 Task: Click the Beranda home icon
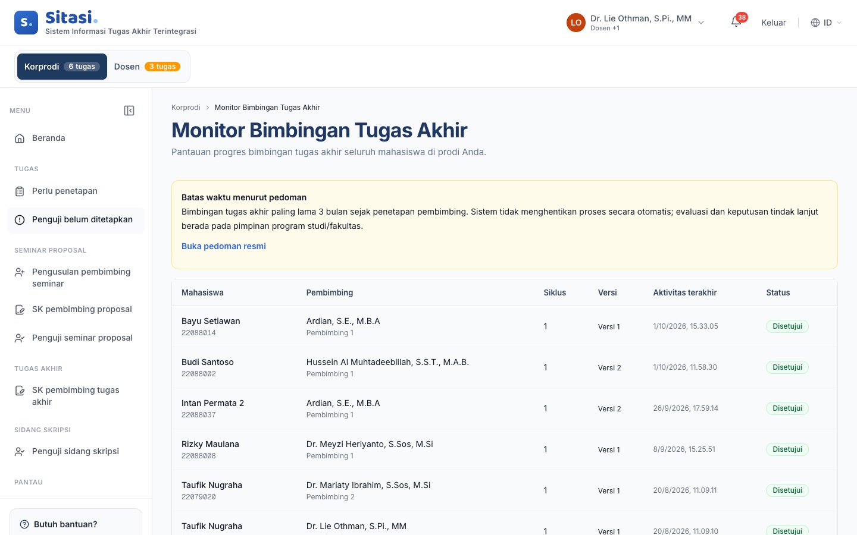coord(20,139)
